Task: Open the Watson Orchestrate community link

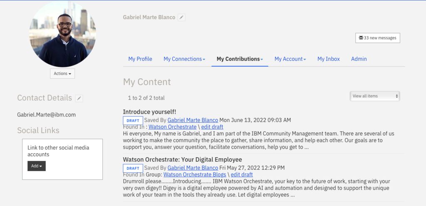Action: coord(173,127)
